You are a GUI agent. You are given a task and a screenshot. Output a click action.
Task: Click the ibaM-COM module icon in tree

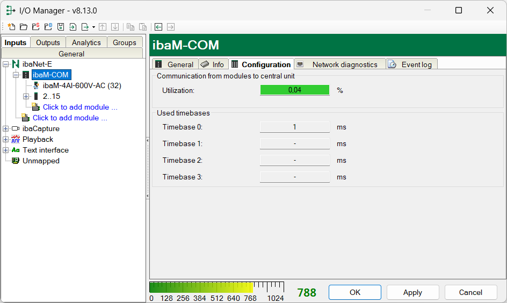26,75
